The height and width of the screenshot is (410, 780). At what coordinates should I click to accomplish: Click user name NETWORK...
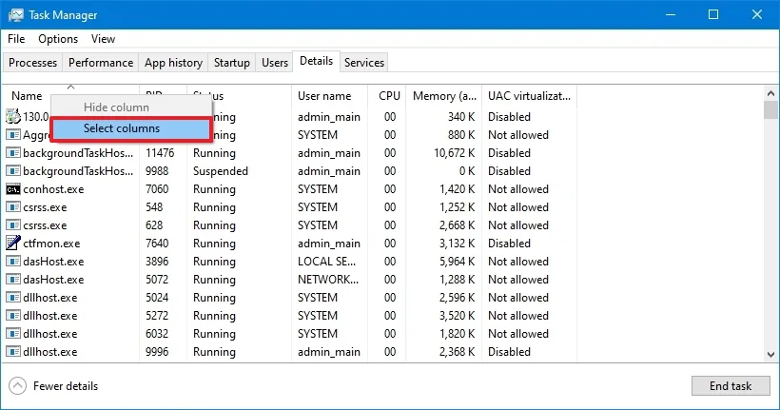coord(328,279)
